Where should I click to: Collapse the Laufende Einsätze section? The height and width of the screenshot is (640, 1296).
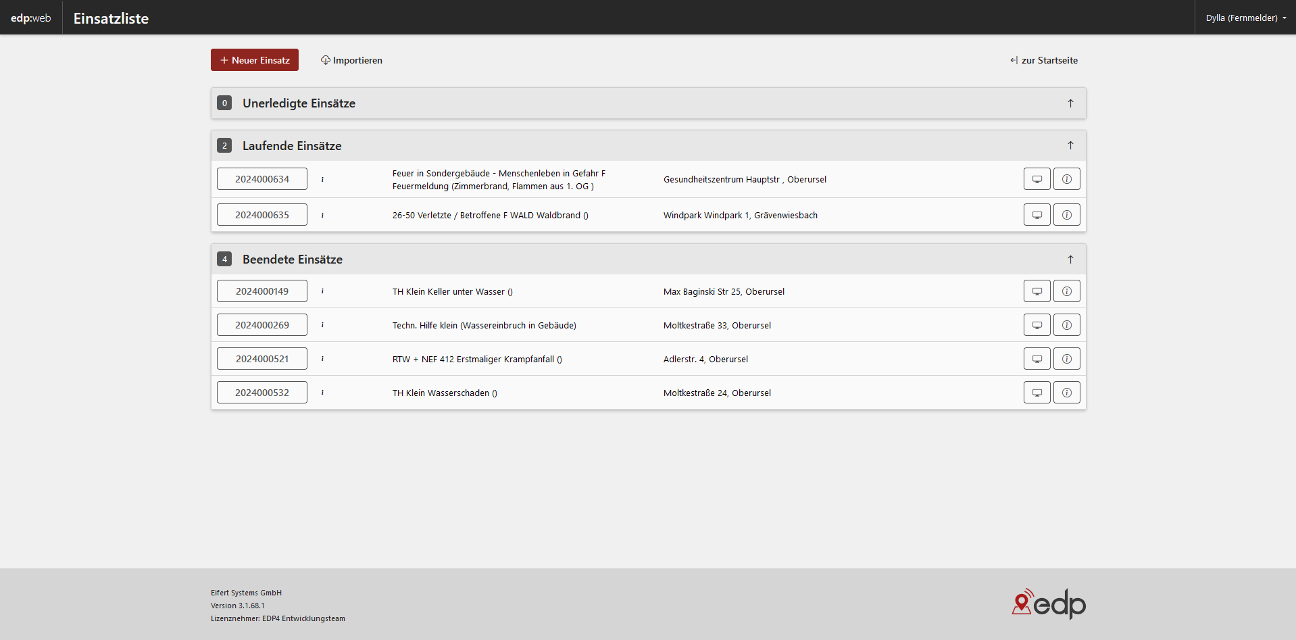[x=1070, y=146]
